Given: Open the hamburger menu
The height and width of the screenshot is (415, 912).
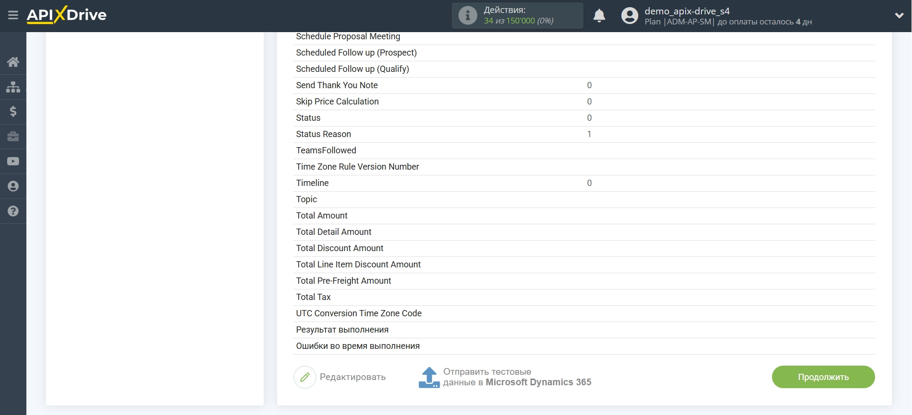Looking at the screenshot, I should [13, 15].
